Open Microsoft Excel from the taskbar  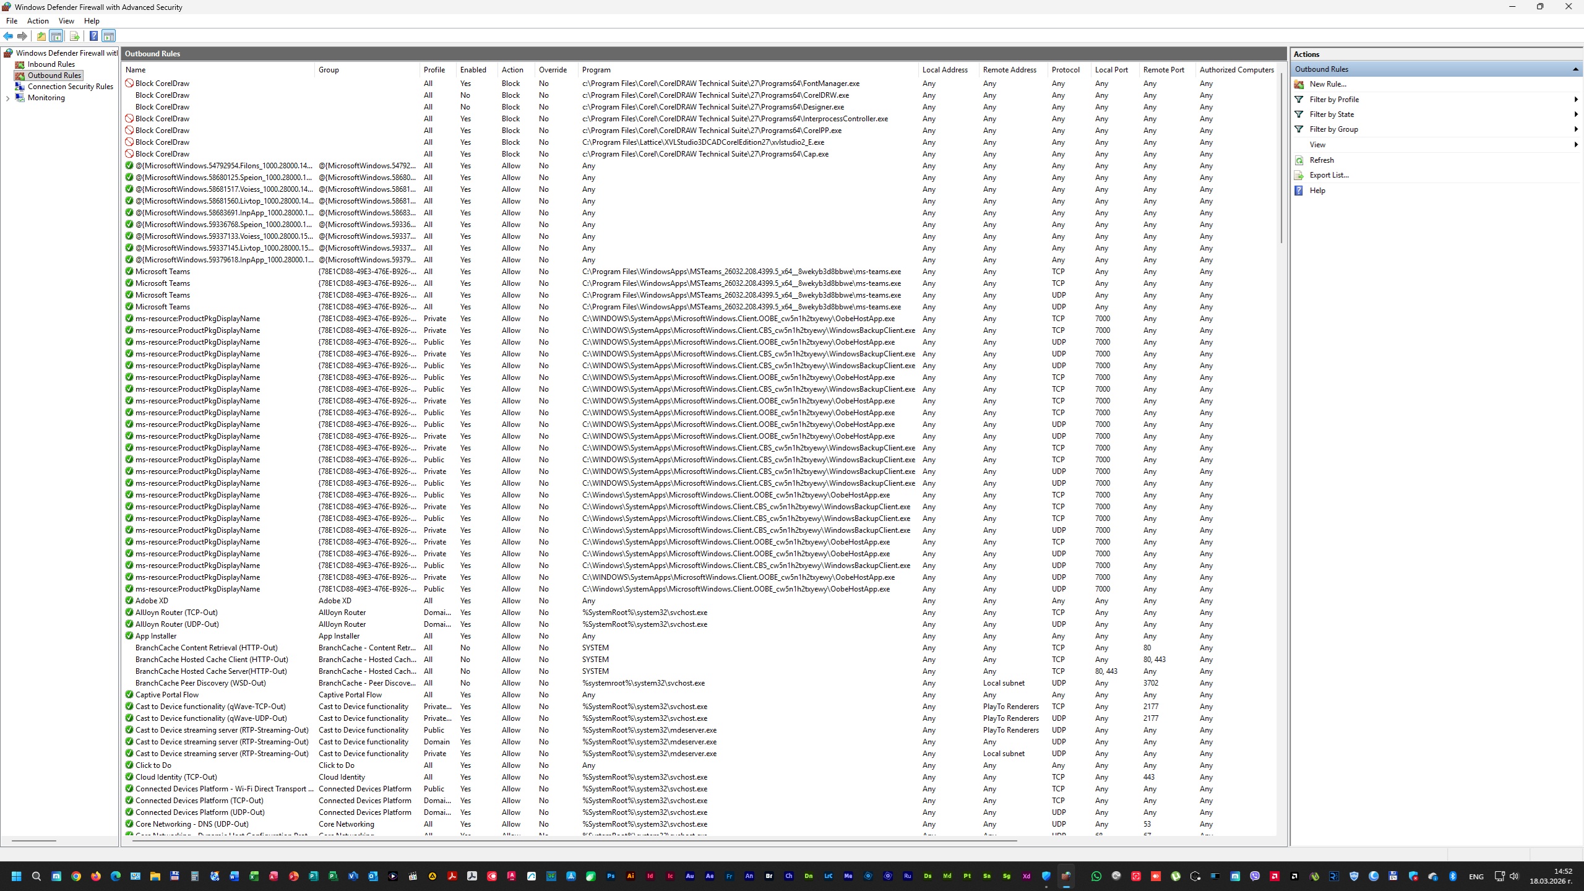tap(254, 876)
